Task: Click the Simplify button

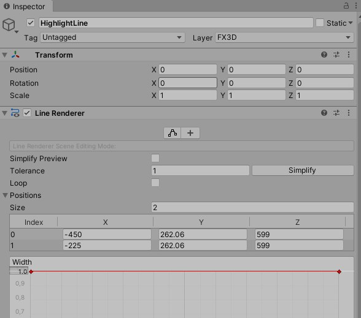Action: click(303, 170)
